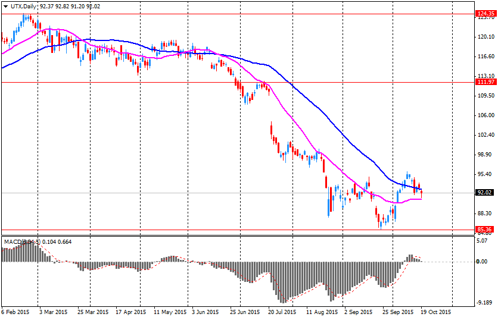498x317 pixels.
Task: Click the 19 Oct 2015 date label
Action: 436,312
